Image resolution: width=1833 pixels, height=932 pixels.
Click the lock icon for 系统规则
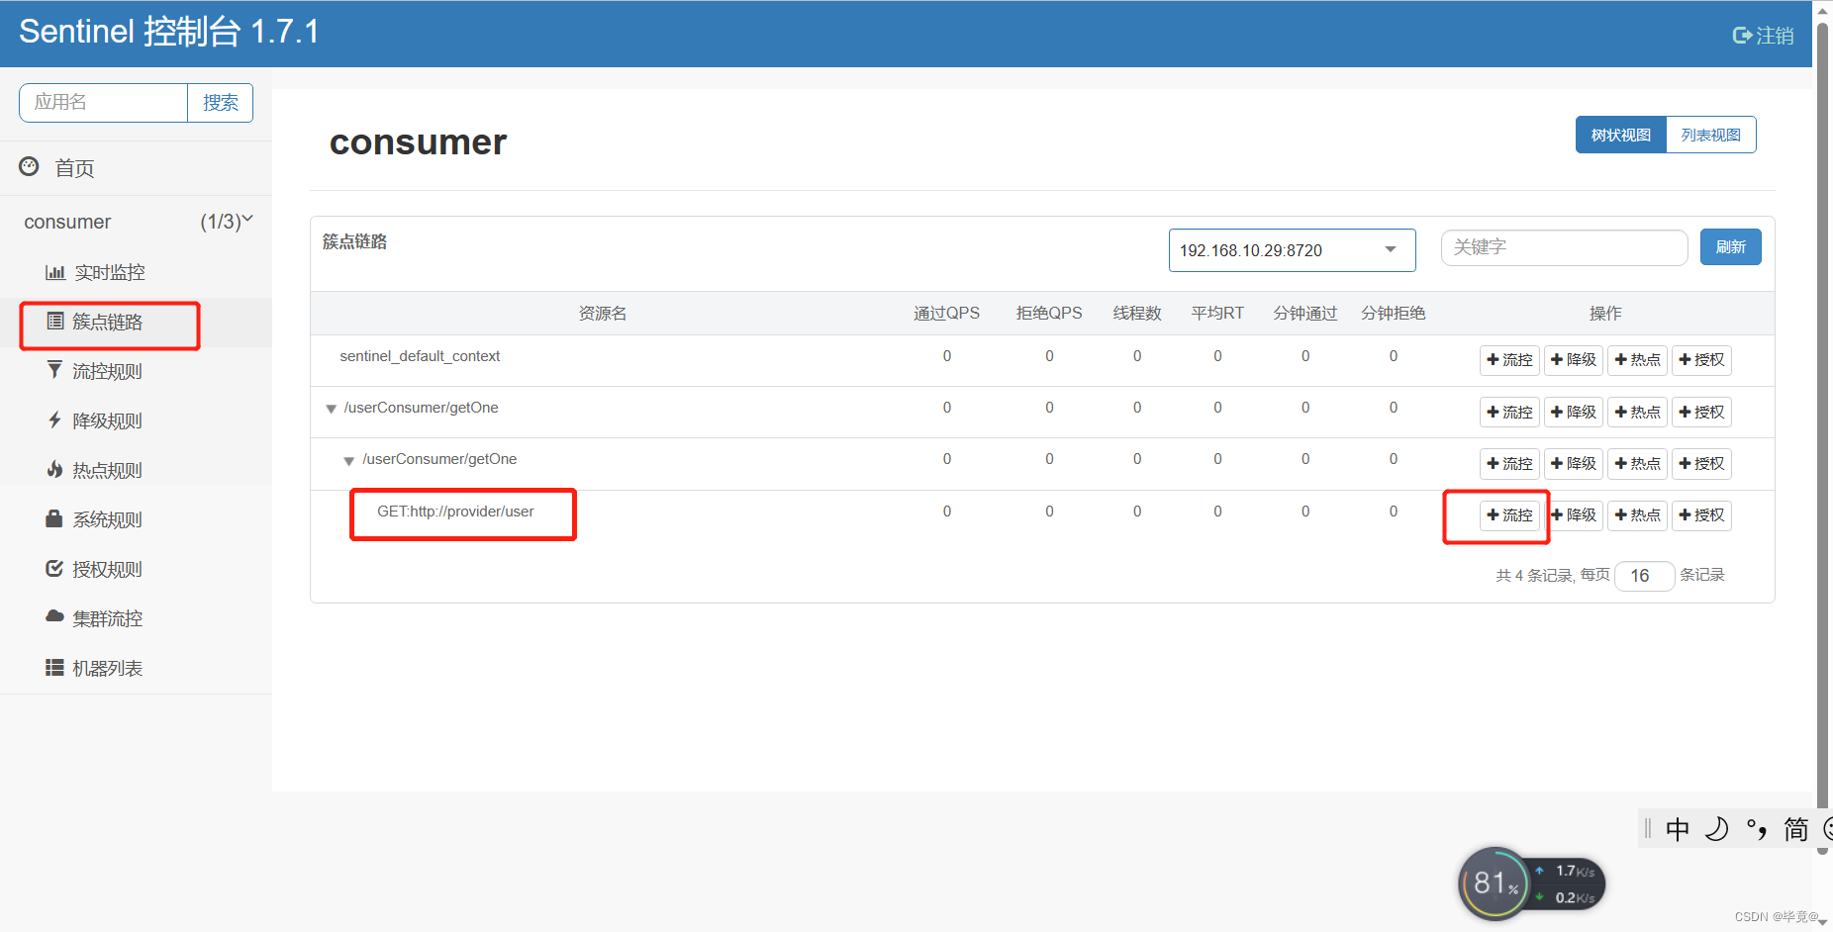54,518
